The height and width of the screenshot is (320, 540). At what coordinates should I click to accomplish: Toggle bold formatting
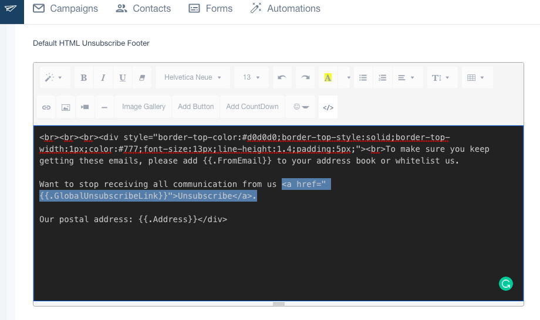[x=84, y=77]
